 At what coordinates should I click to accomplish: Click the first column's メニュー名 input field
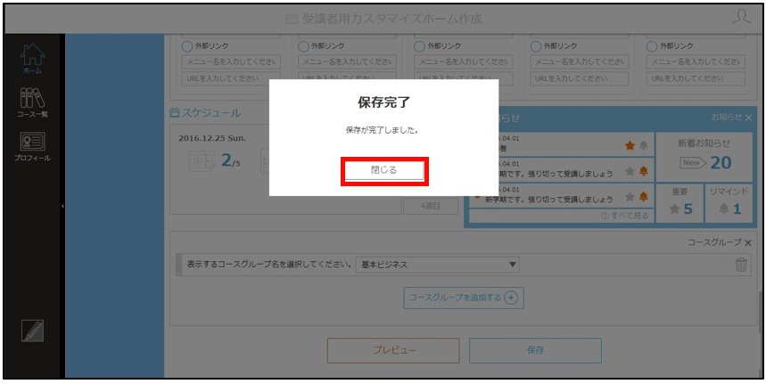point(232,62)
